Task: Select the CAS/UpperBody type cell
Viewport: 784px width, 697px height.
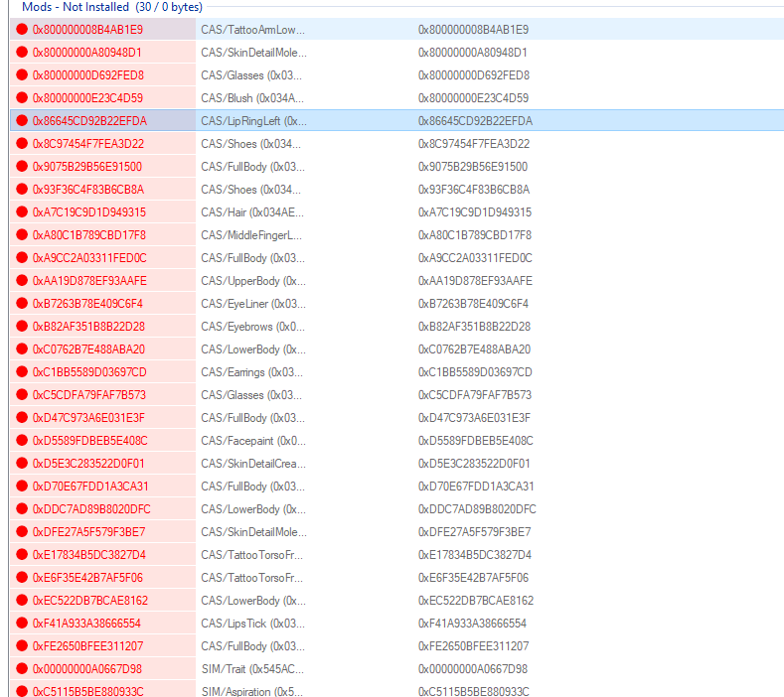Action: pos(253,281)
